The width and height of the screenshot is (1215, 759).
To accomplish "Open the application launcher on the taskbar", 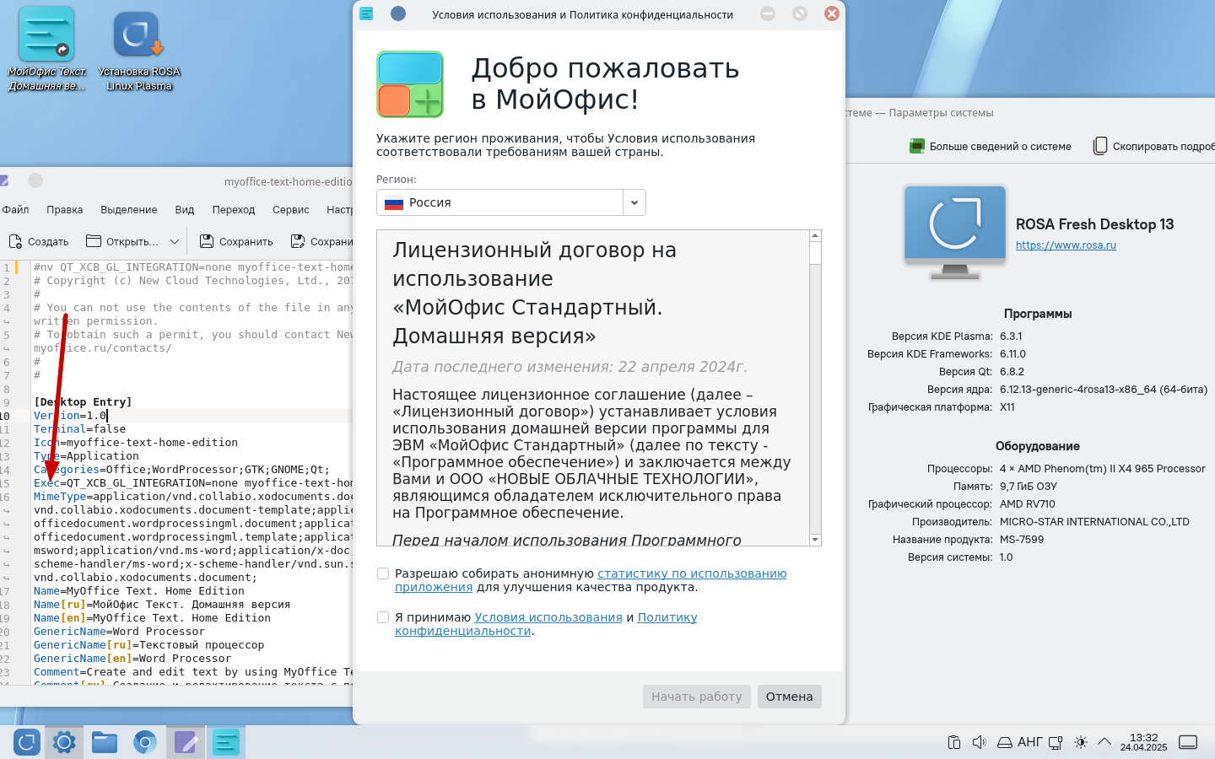I will (x=27, y=742).
